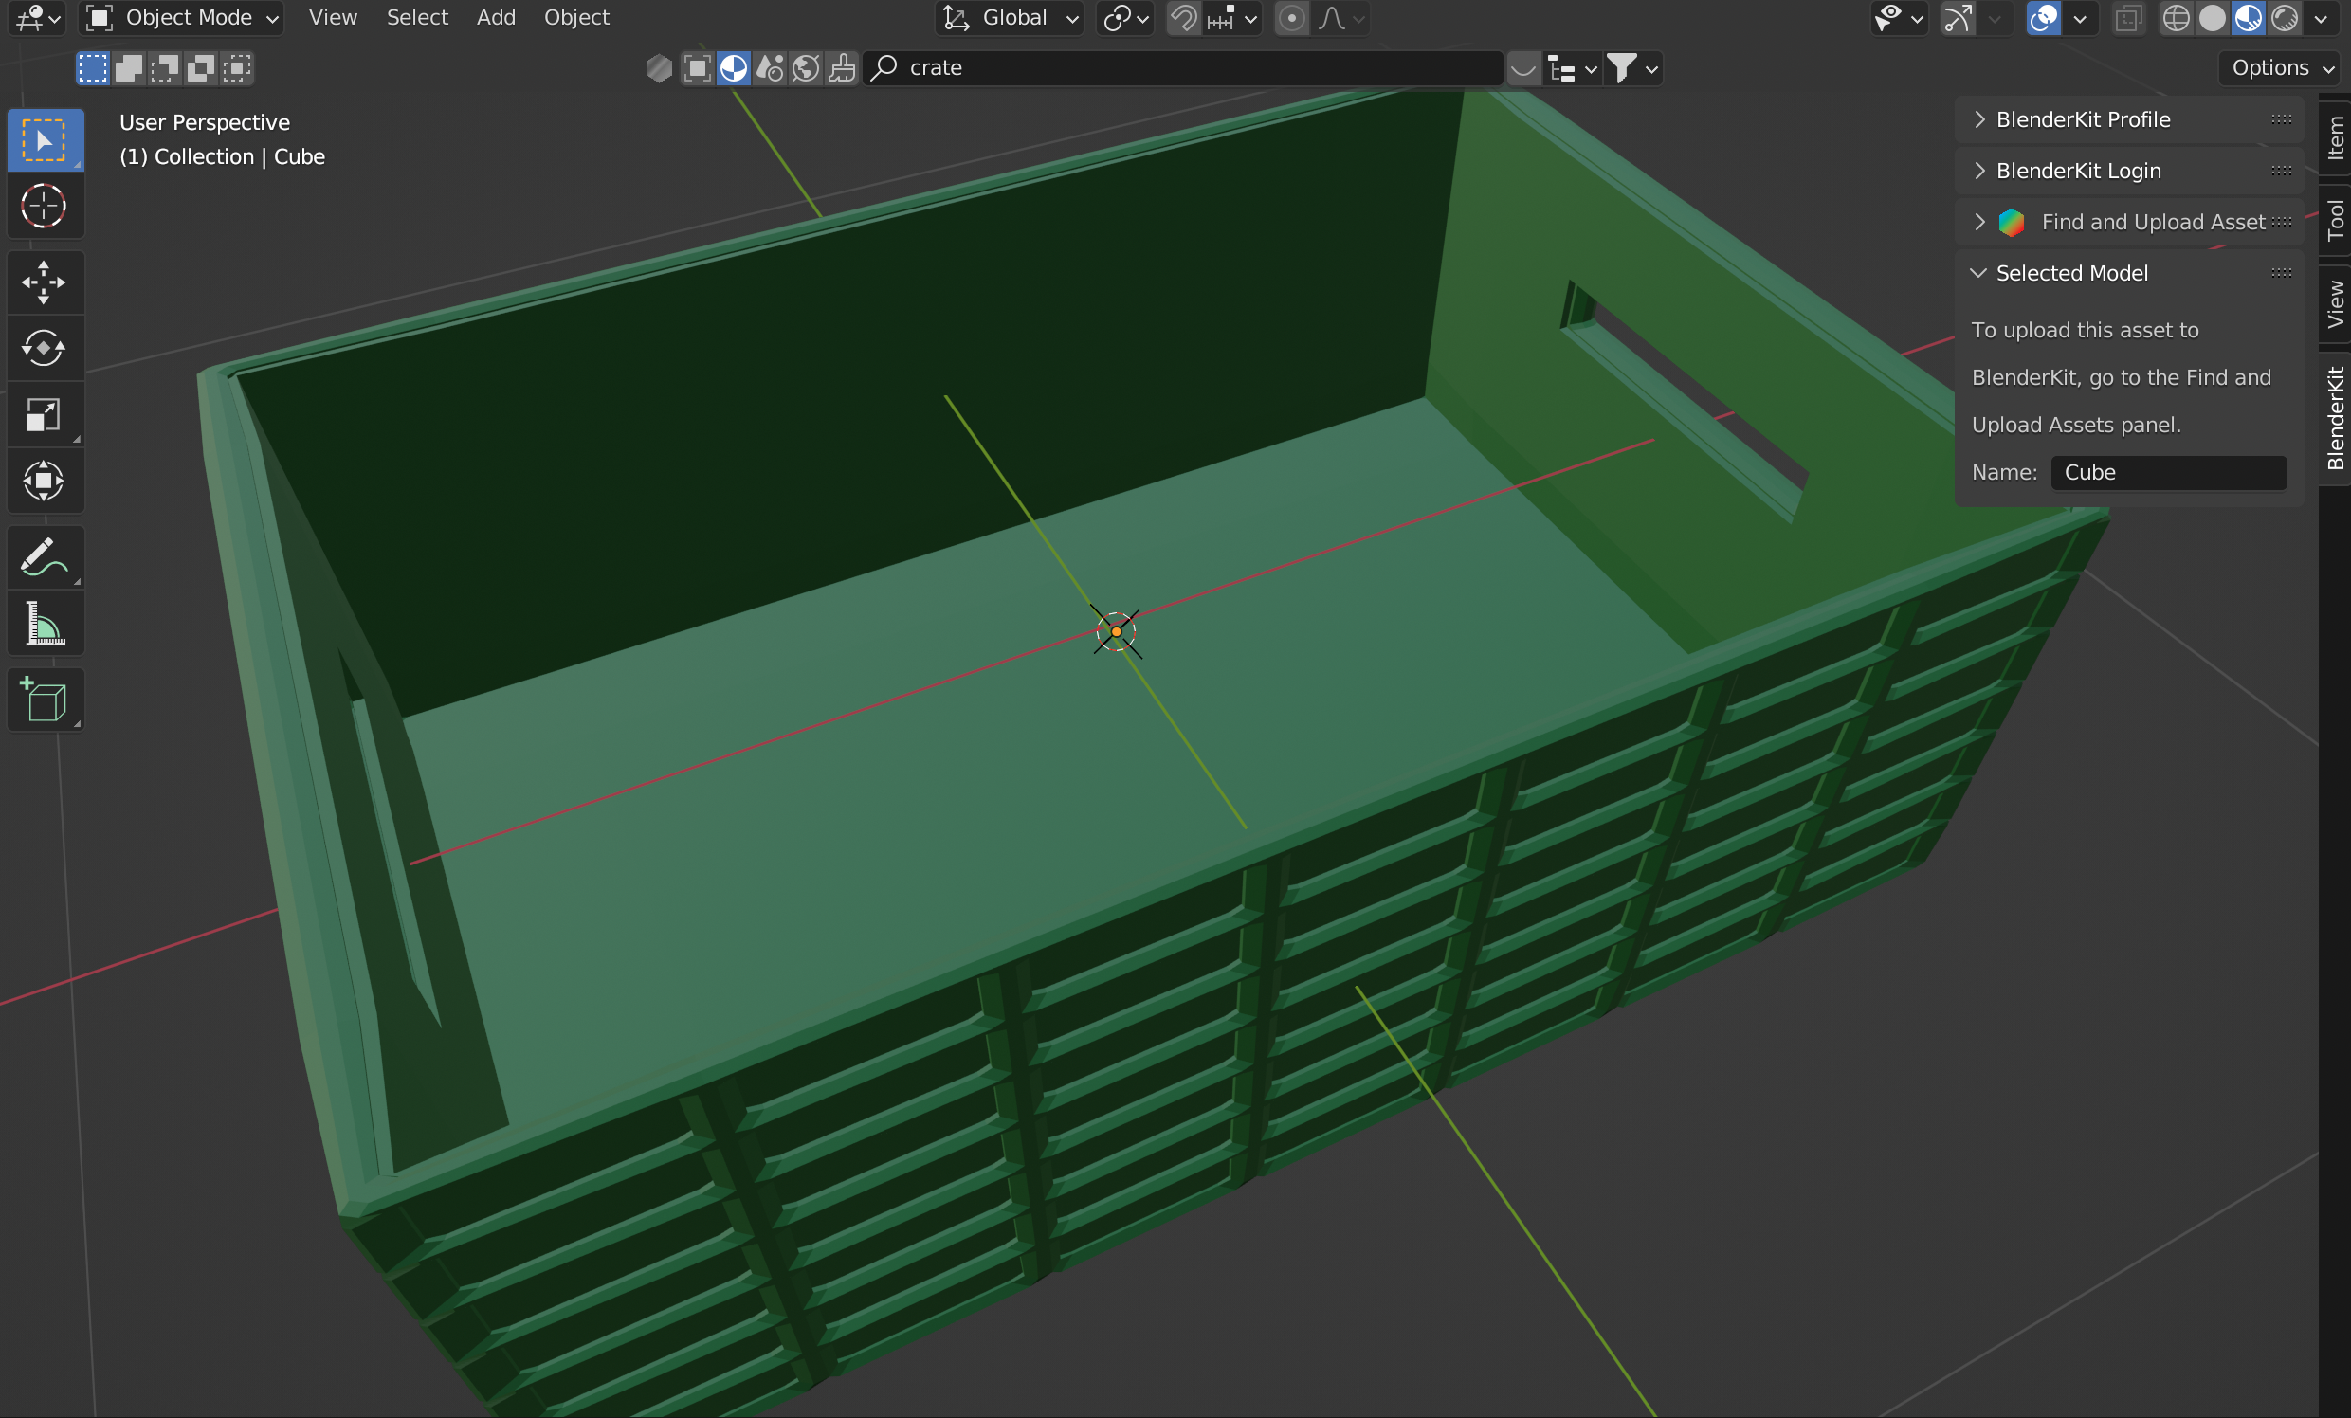
Task: Collapse the Selected Model panel
Action: [2129, 273]
